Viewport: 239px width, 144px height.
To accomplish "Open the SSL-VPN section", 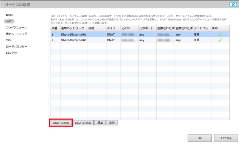I will [12, 53].
